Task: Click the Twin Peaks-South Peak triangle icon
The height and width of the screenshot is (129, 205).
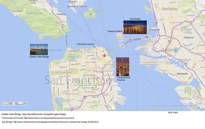Action: [x=82, y=83]
